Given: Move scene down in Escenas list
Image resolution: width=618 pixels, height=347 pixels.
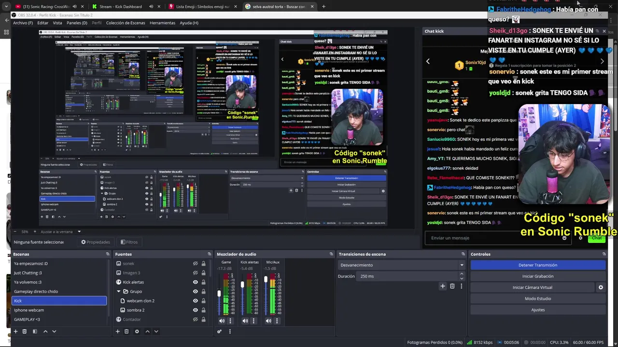Looking at the screenshot, I should (54, 331).
